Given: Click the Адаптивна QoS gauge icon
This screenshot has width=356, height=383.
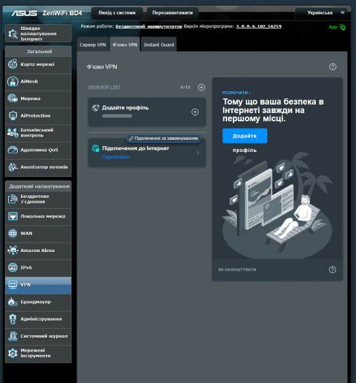Looking at the screenshot, I should click(13, 150).
